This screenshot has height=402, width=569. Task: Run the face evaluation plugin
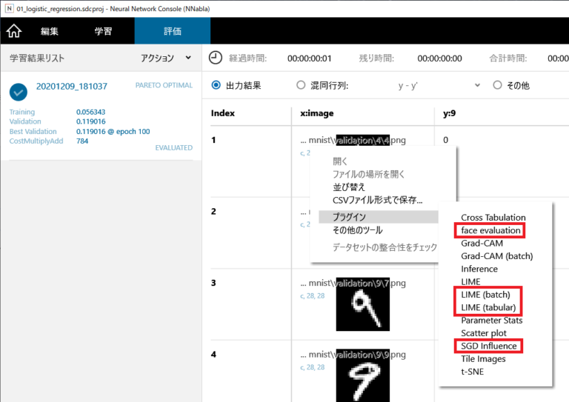coord(490,230)
